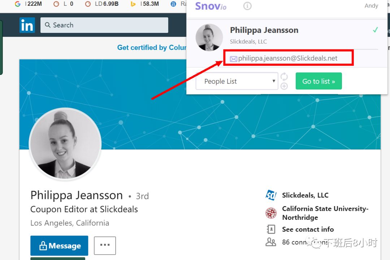Screen dimensions: 390x260
Task: Click the Google G icon in bookmarks bar
Action: 17,4
